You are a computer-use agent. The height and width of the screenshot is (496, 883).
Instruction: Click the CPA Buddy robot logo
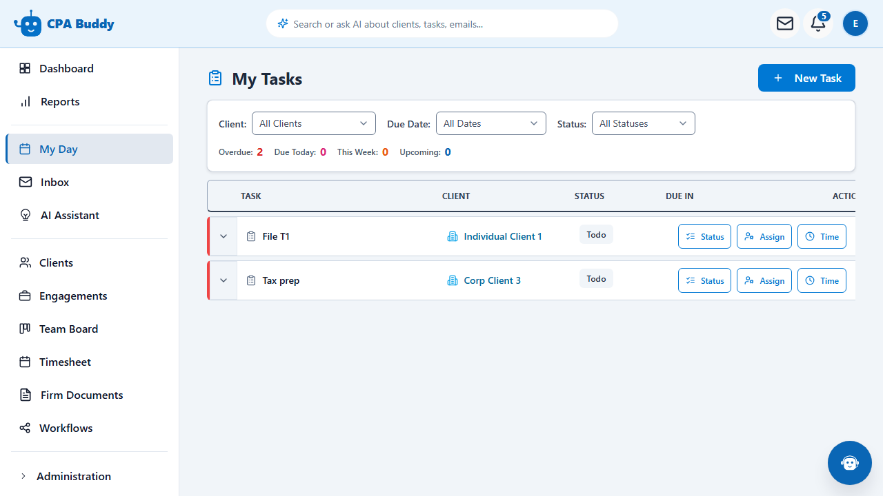(28, 23)
